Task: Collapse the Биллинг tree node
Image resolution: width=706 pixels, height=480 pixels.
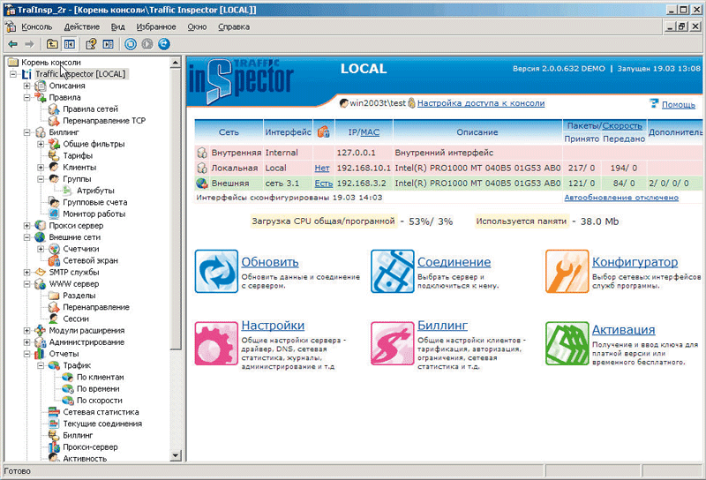Action: 27,132
